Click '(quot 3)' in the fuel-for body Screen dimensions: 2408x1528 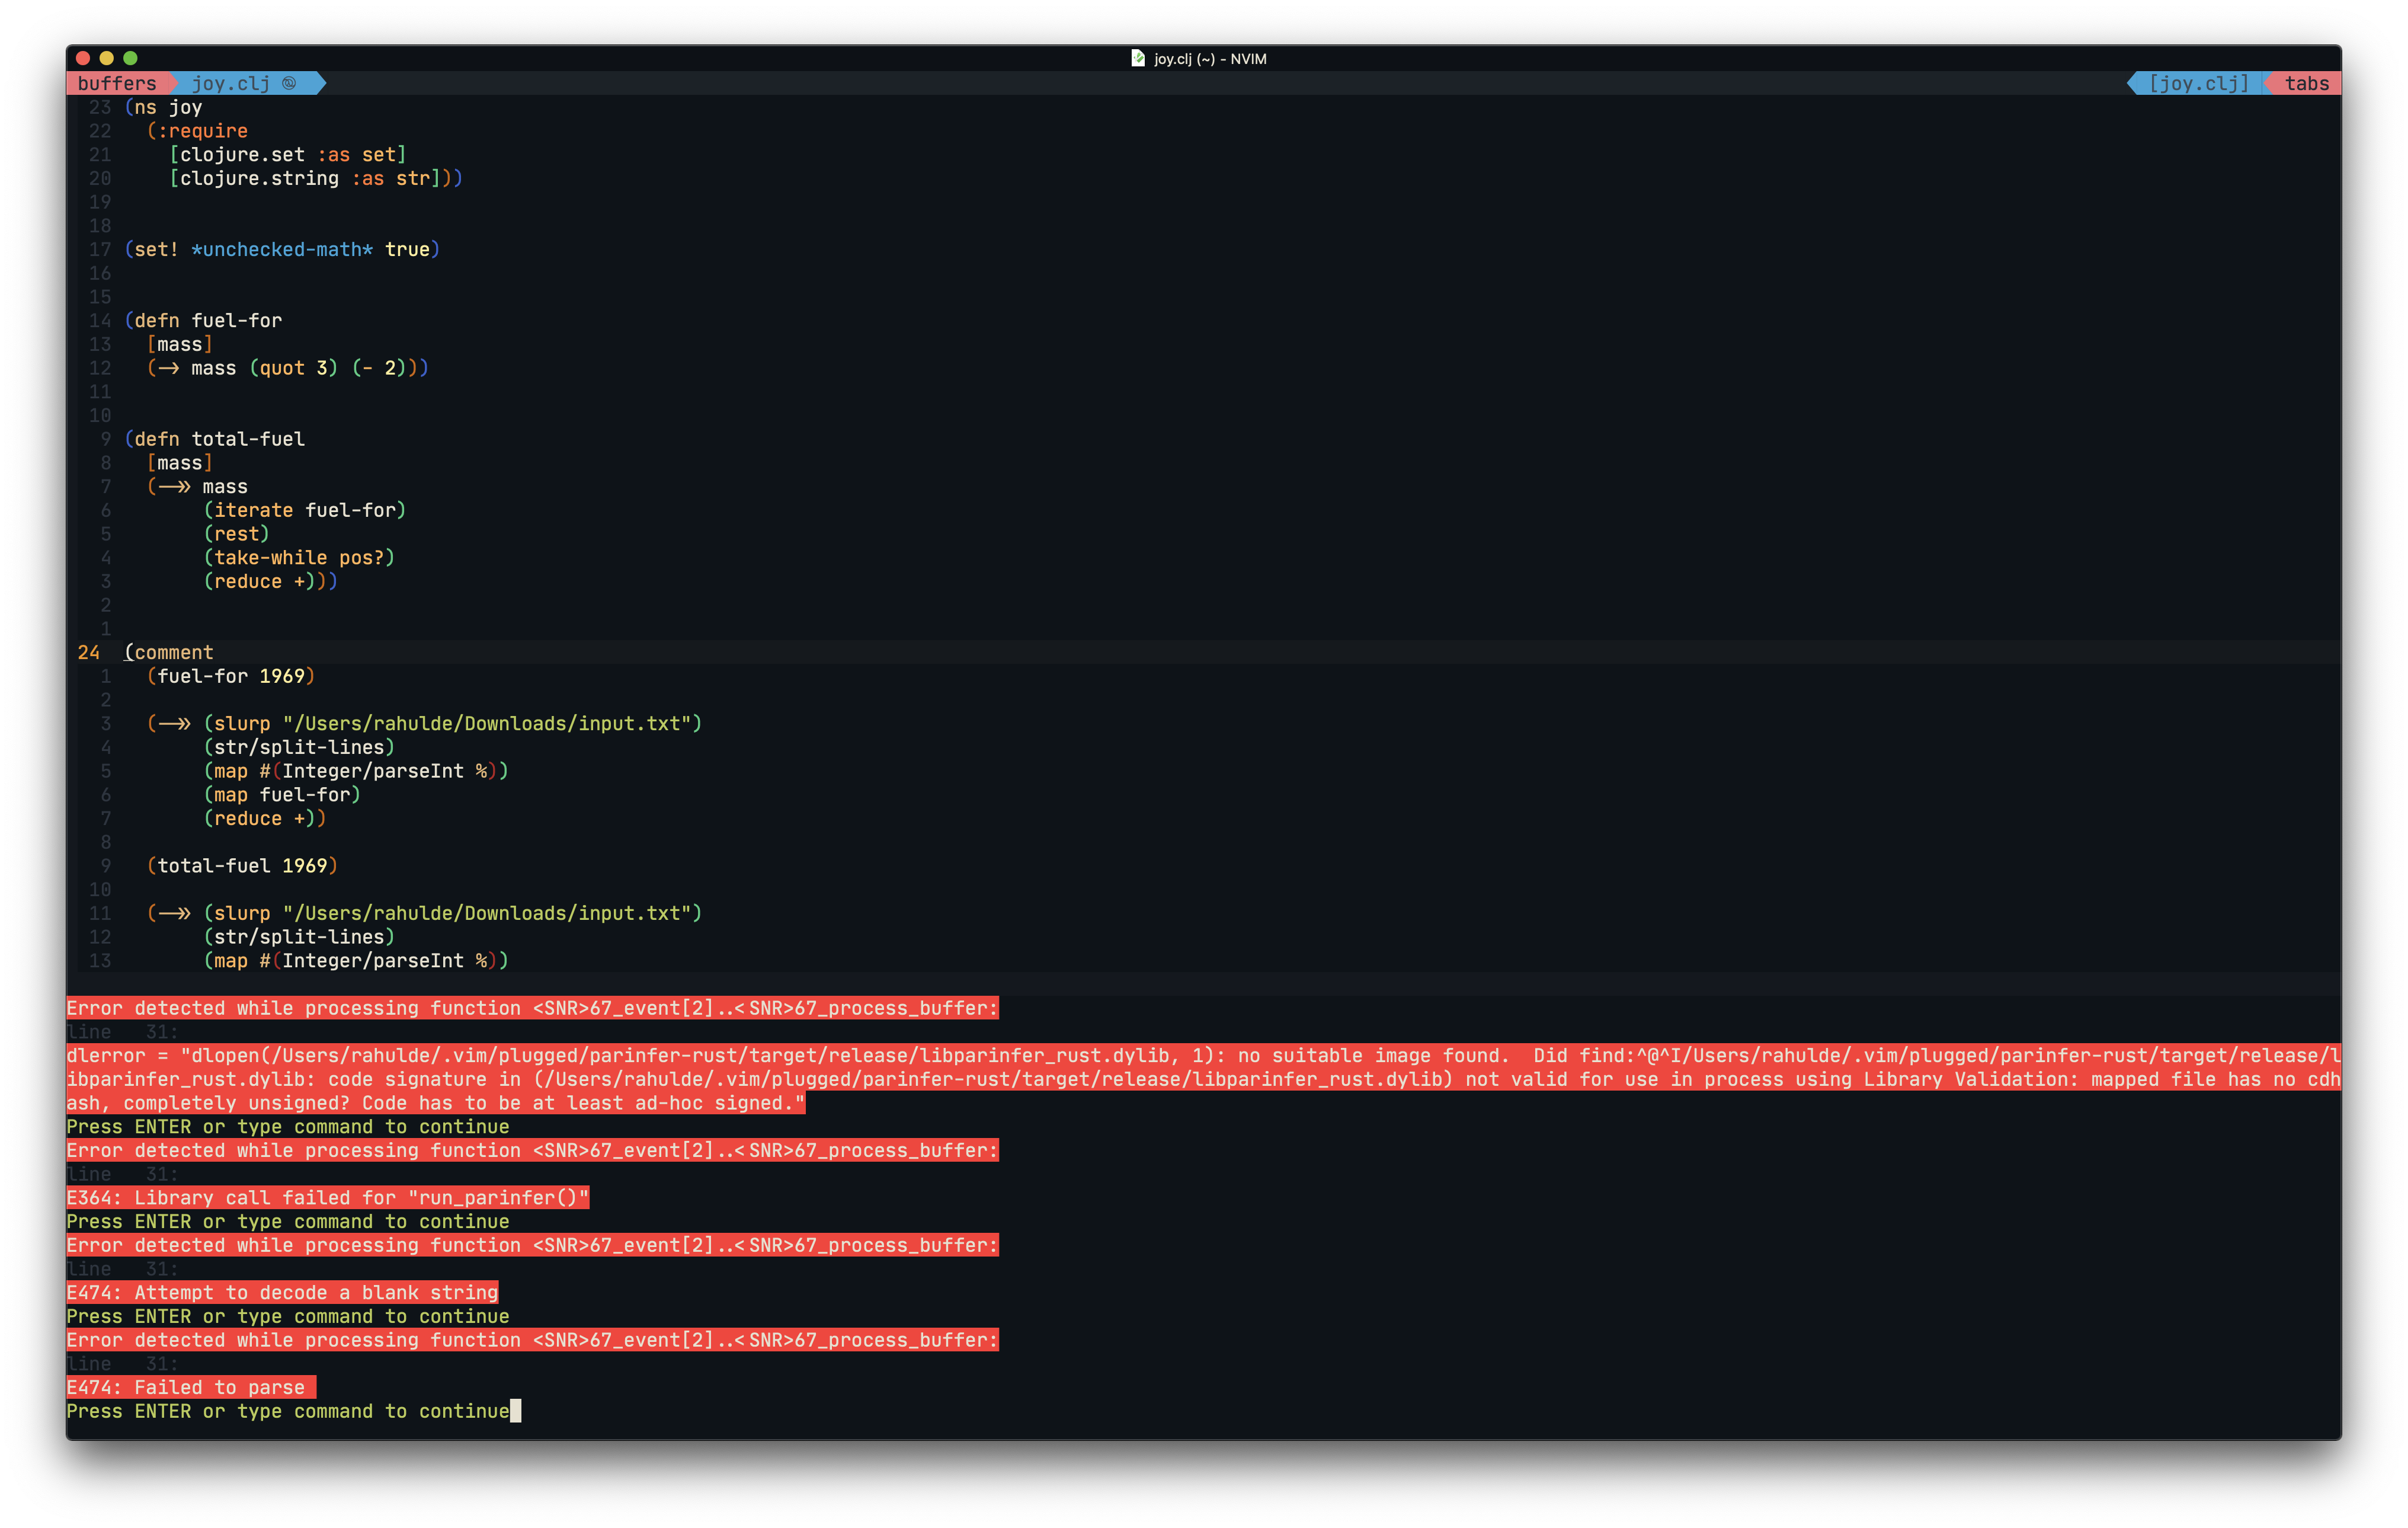coord(294,368)
